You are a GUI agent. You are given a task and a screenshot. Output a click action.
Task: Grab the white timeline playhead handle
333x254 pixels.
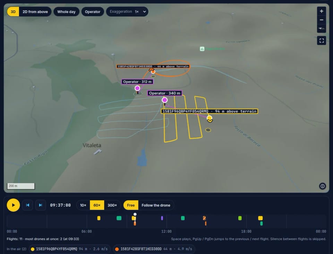135,214
